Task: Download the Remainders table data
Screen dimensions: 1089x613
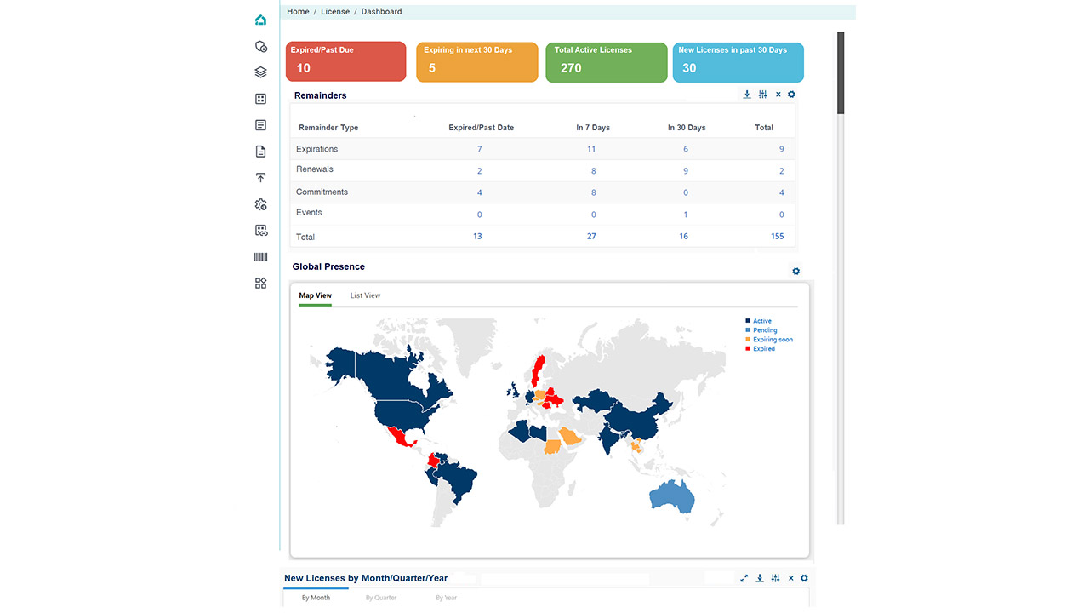Action: click(747, 95)
